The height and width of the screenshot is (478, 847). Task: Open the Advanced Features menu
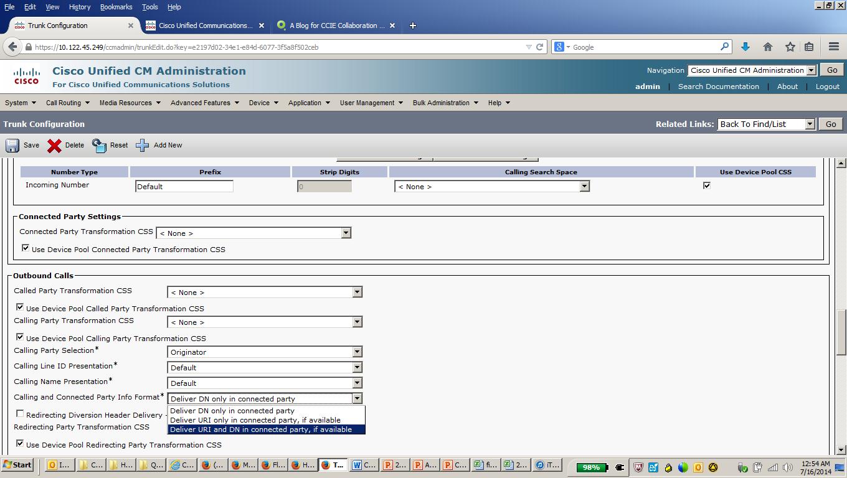pos(205,103)
